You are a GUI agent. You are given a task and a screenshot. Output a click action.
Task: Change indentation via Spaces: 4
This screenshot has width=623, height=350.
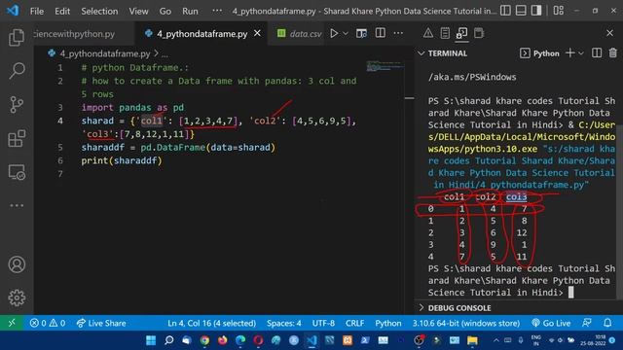[x=283, y=323]
